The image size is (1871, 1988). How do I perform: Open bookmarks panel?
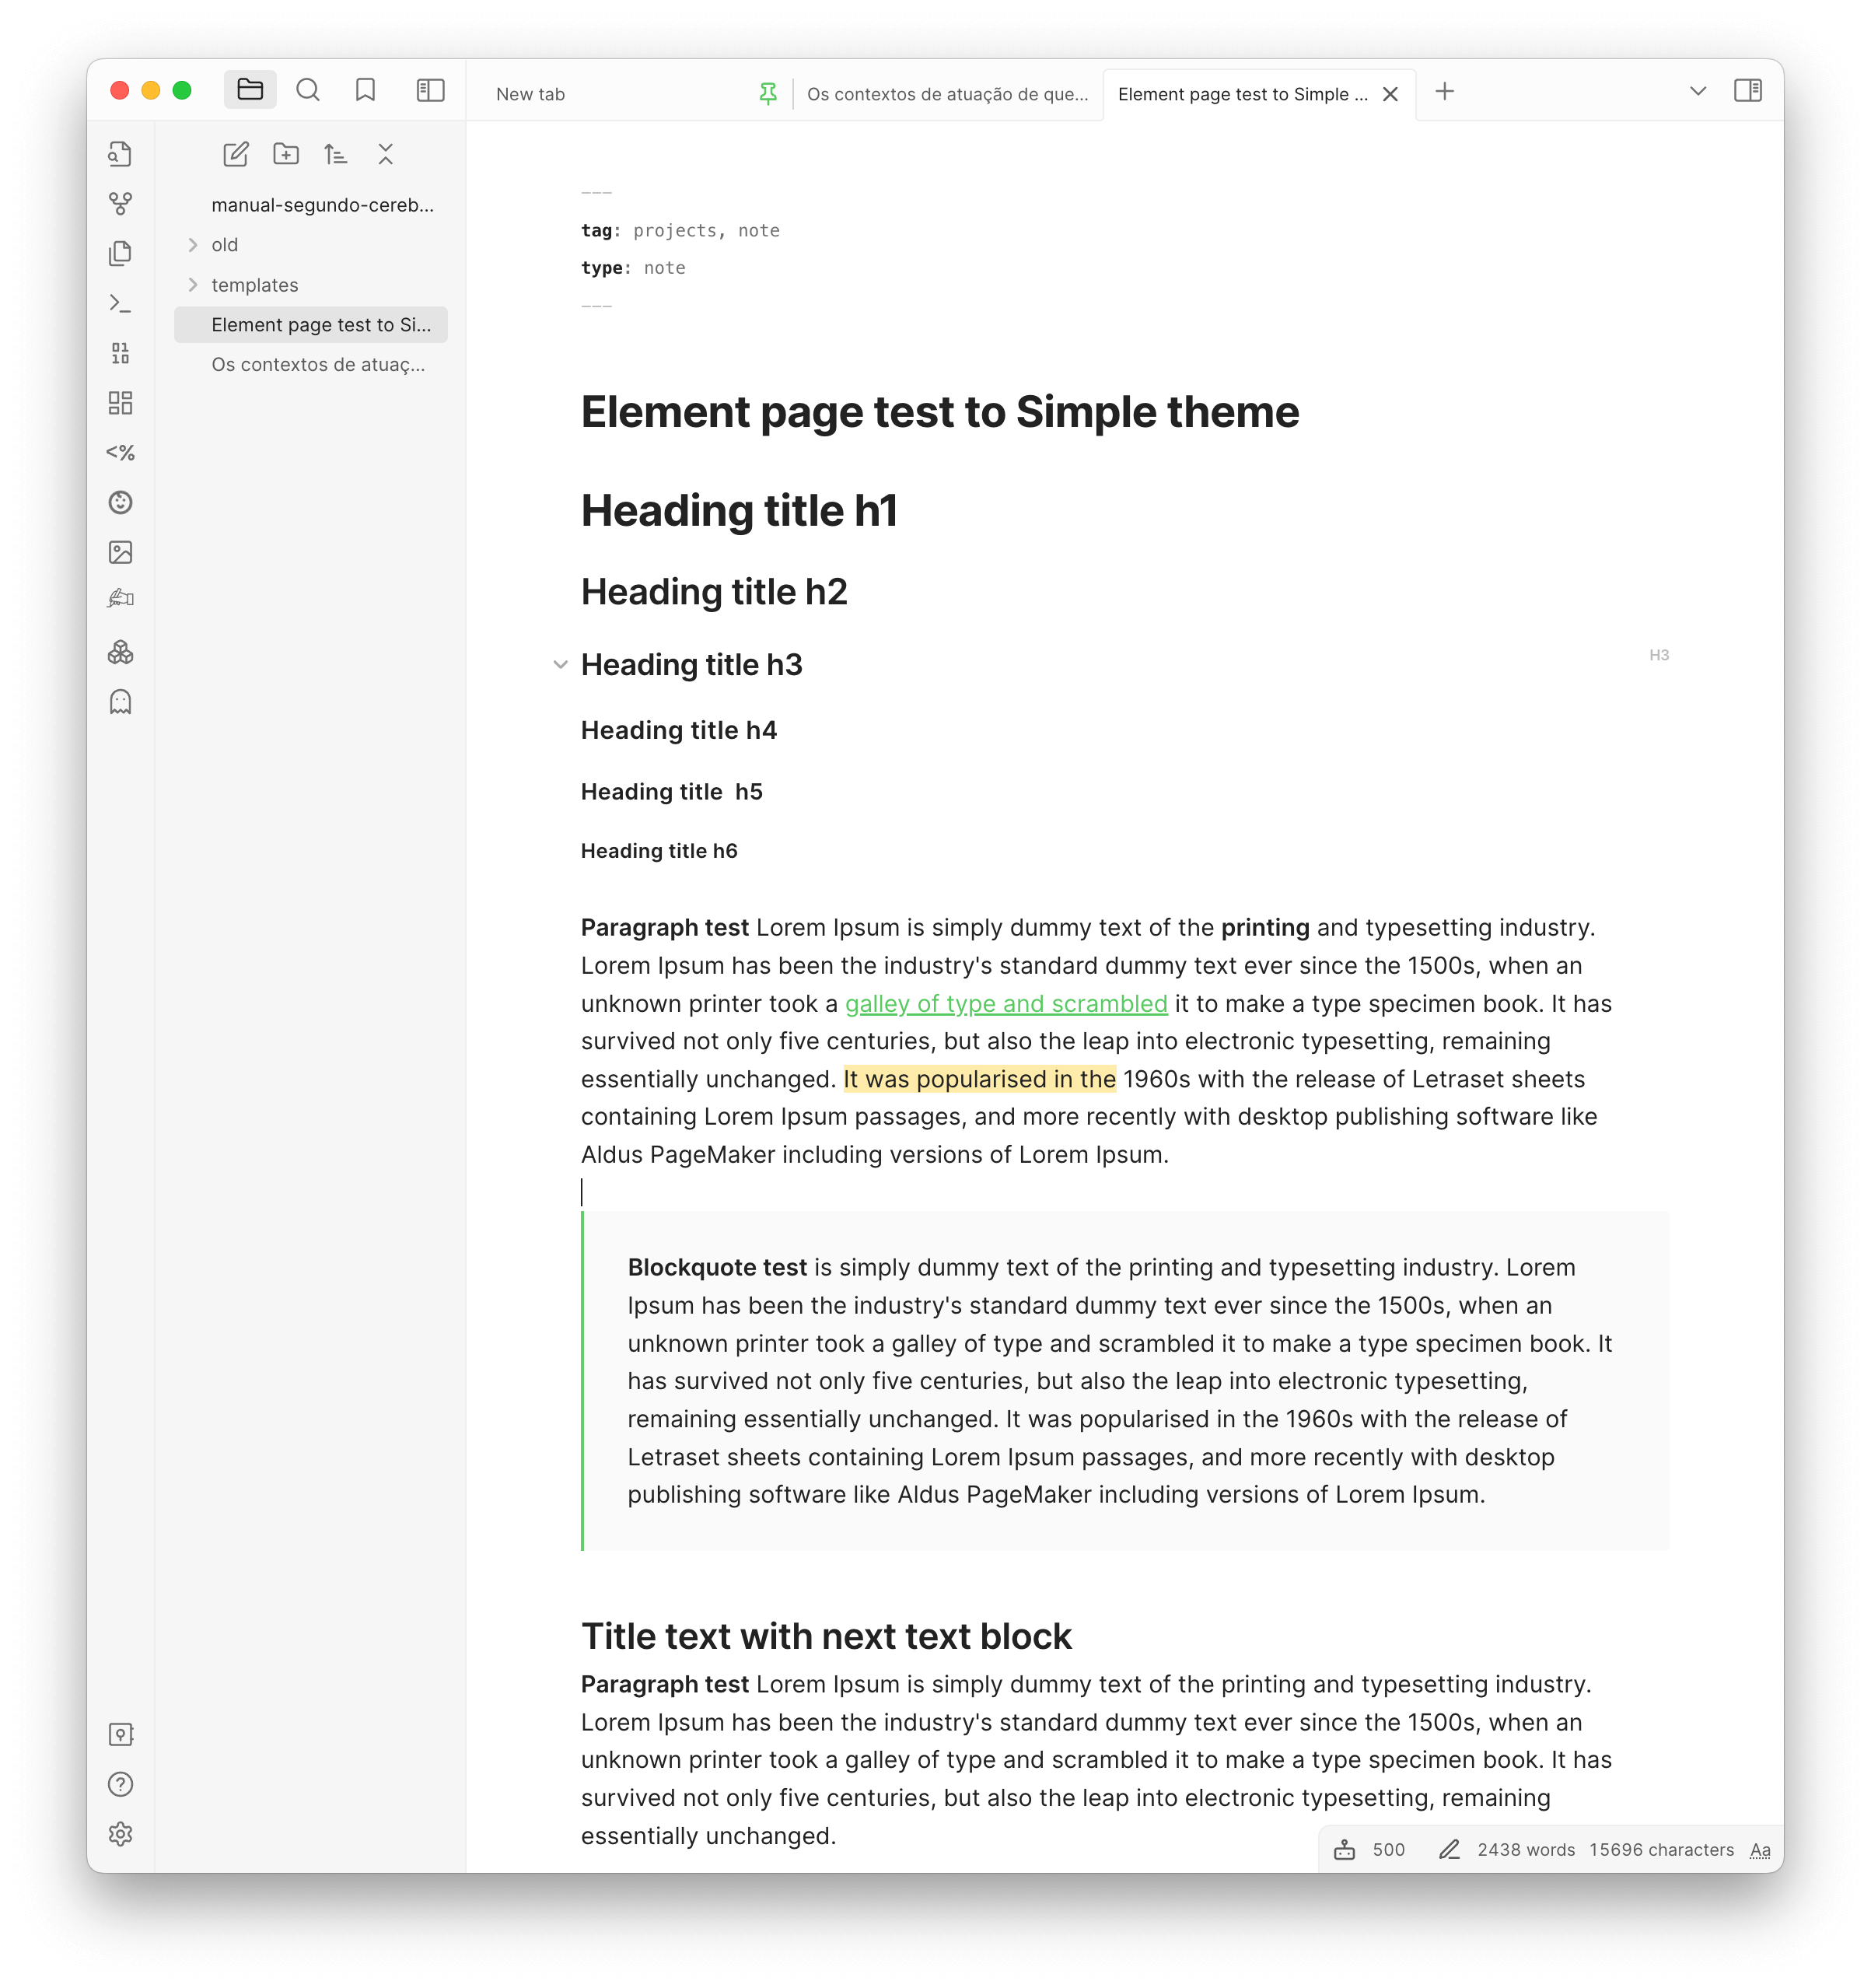pos(365,91)
